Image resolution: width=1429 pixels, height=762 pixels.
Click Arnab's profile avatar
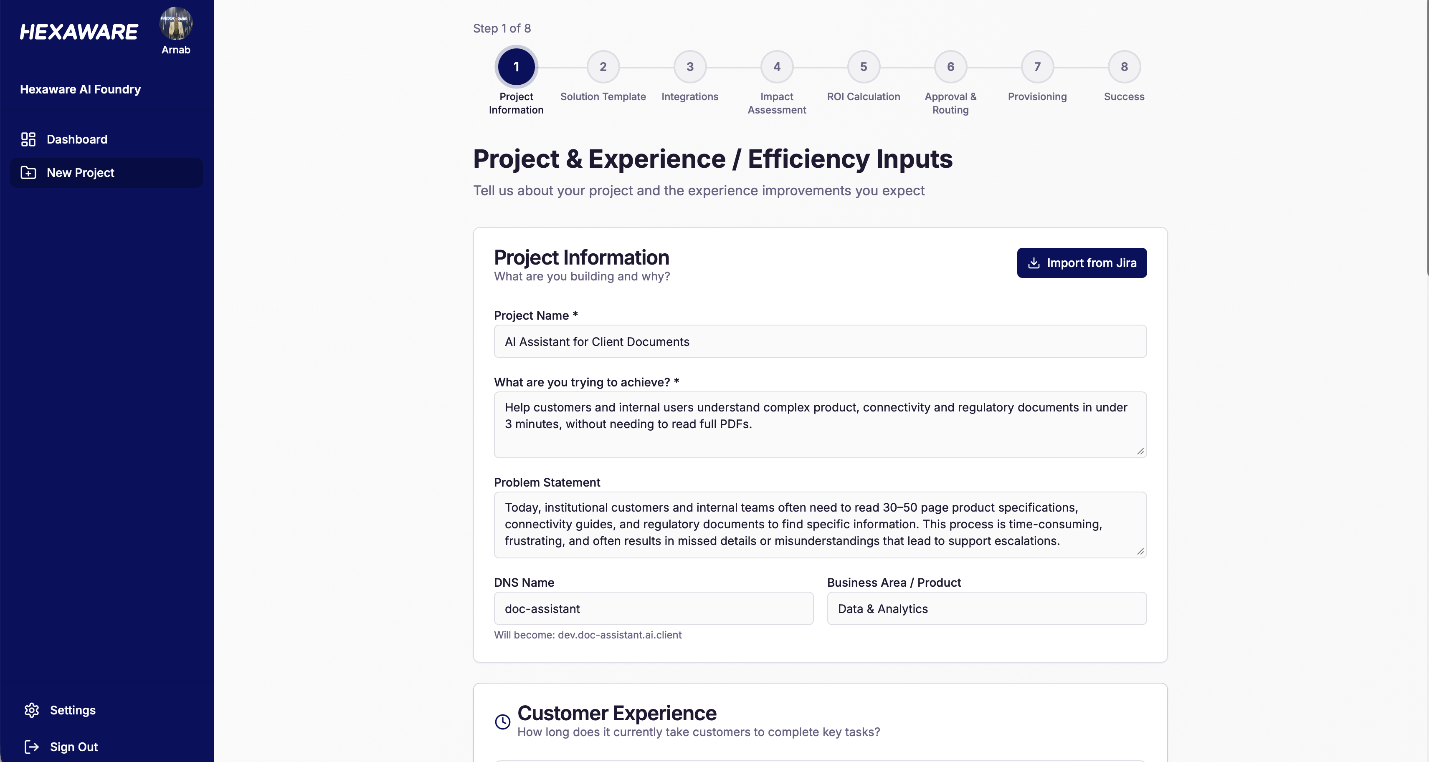(x=176, y=23)
